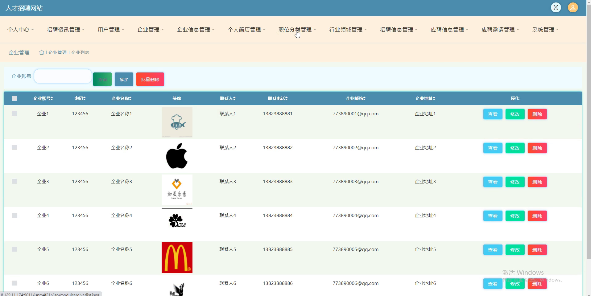591x296 pixels.
Task: Click 修改 for 企业2
Action: 515,148
